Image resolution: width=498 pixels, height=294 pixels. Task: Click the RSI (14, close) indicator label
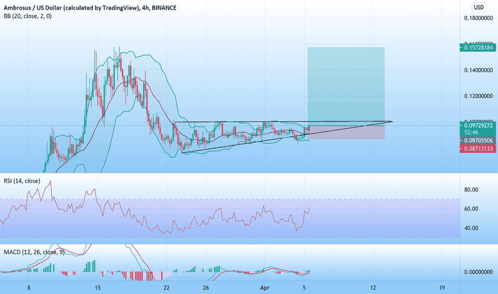(x=22, y=181)
